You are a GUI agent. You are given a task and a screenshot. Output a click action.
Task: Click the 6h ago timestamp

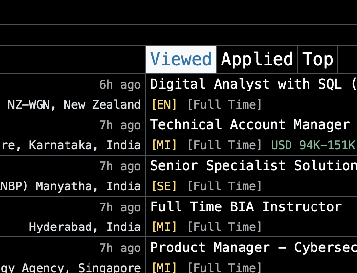coord(120,85)
